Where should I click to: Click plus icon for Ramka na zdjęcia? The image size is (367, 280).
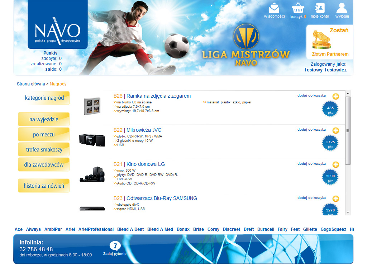tap(336, 96)
